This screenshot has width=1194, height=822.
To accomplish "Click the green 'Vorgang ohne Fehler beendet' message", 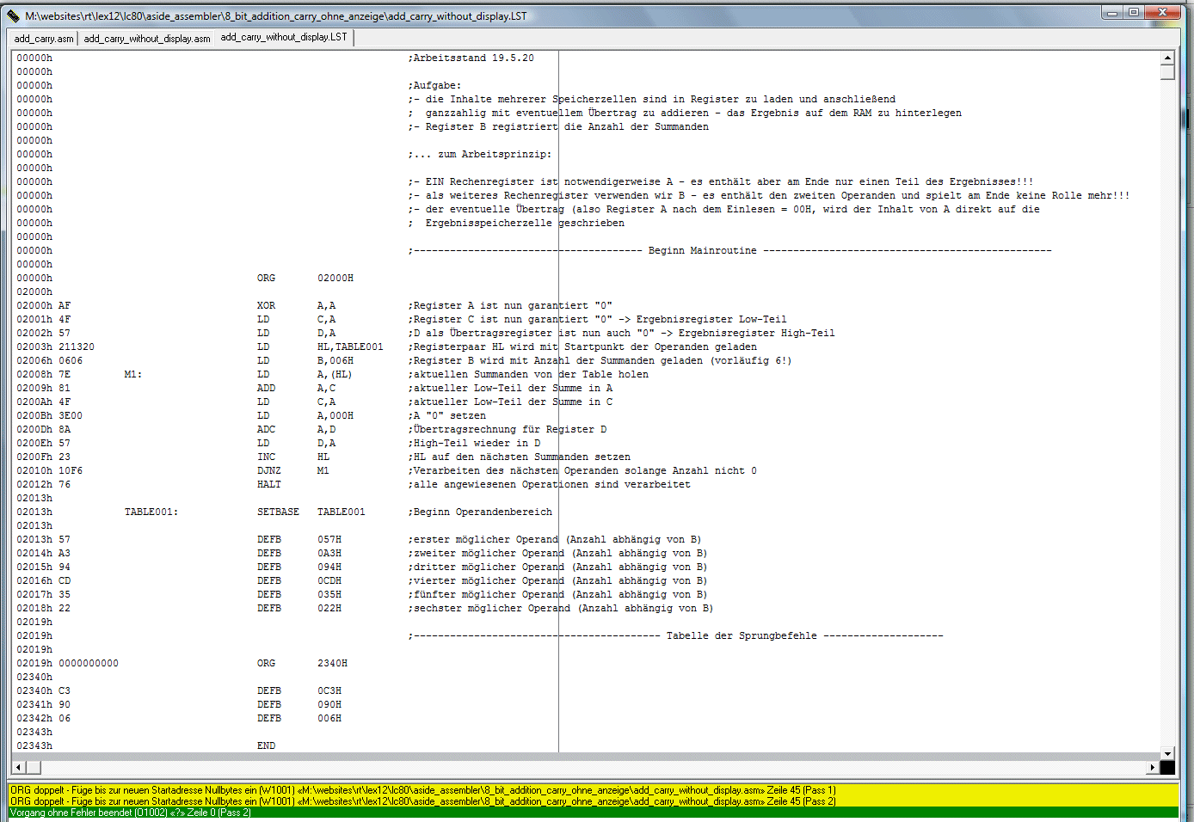I will pyautogui.click(x=131, y=813).
